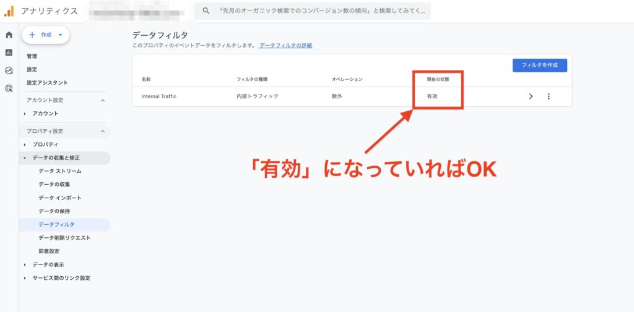Open the three-dot menu for Internal Traffic

pos(549,96)
